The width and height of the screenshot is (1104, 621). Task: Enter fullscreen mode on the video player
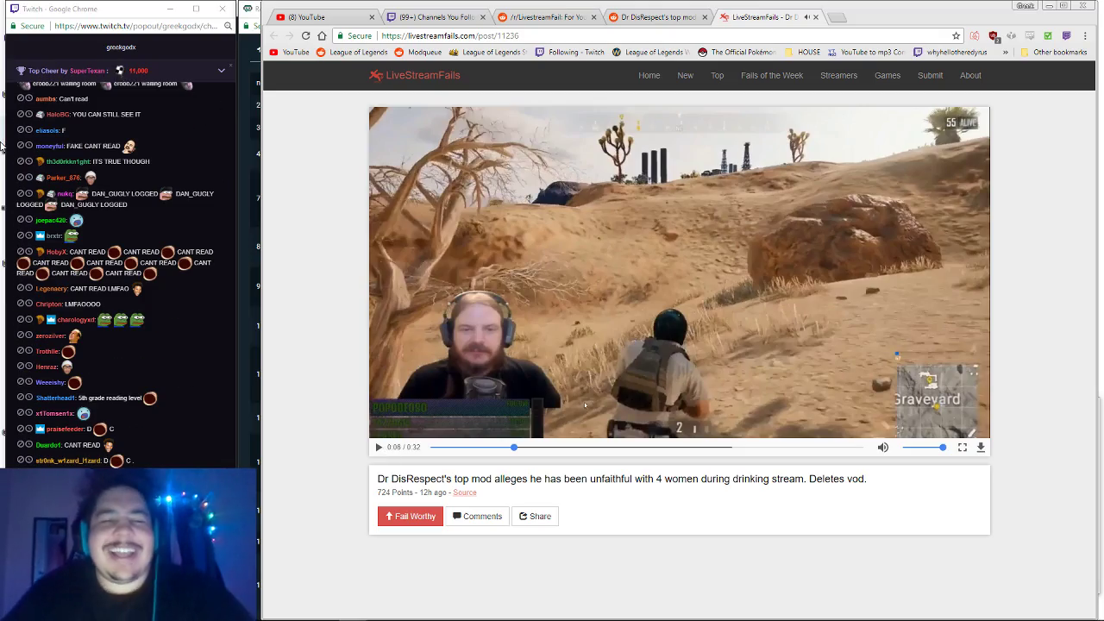coord(963,448)
